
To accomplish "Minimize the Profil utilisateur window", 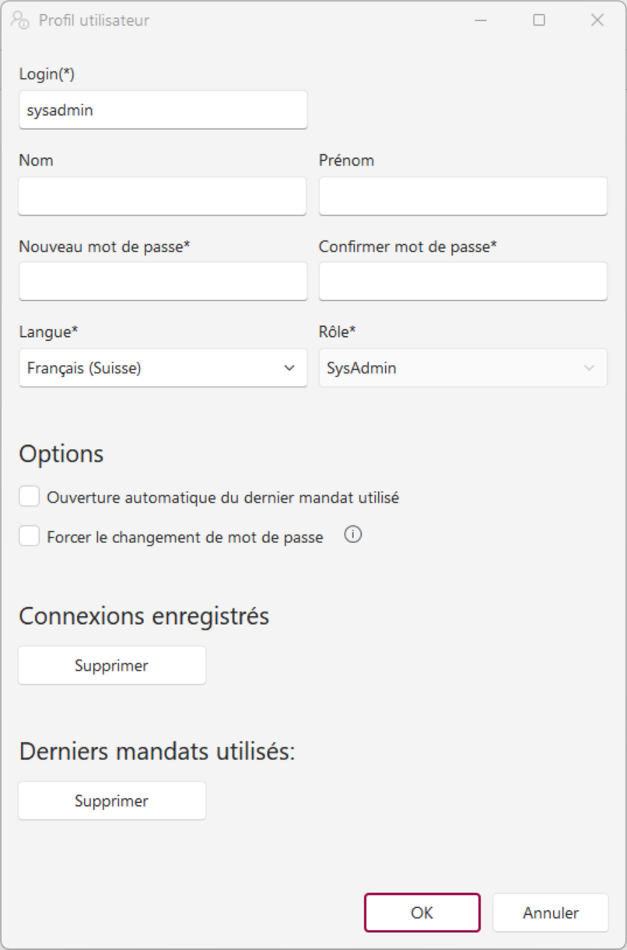I will click(481, 20).
